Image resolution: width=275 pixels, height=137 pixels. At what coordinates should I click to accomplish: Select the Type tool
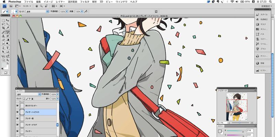pyautogui.click(x=7, y=48)
